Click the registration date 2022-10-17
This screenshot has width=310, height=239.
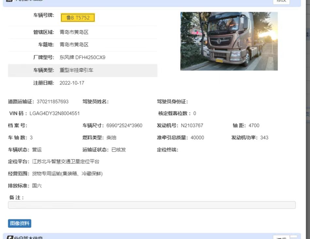(72, 83)
